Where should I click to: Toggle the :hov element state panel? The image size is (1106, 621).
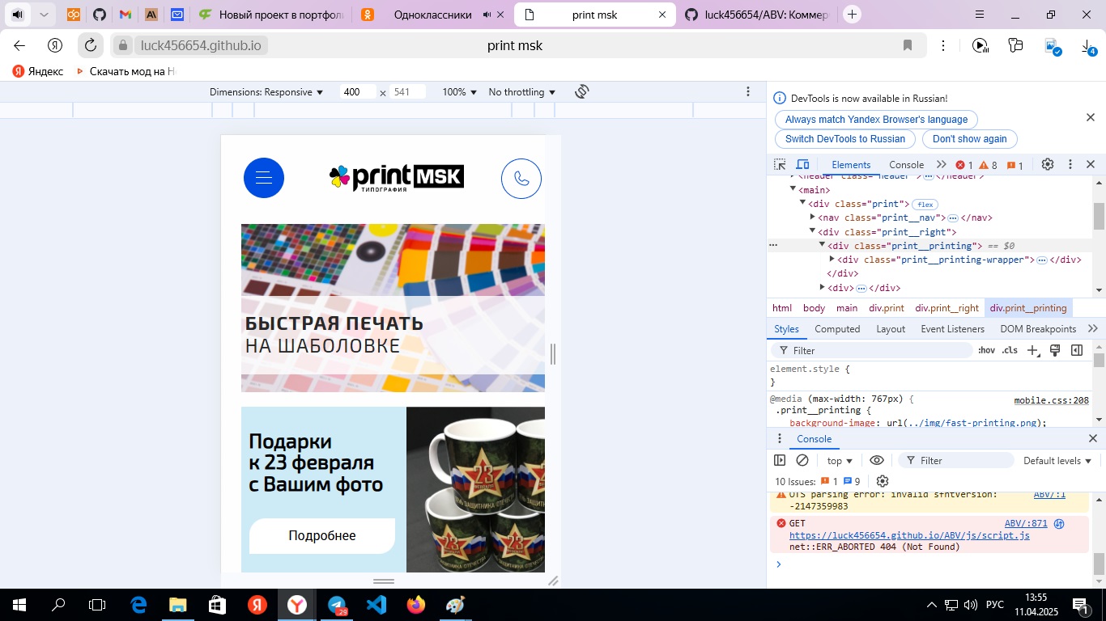click(x=986, y=350)
